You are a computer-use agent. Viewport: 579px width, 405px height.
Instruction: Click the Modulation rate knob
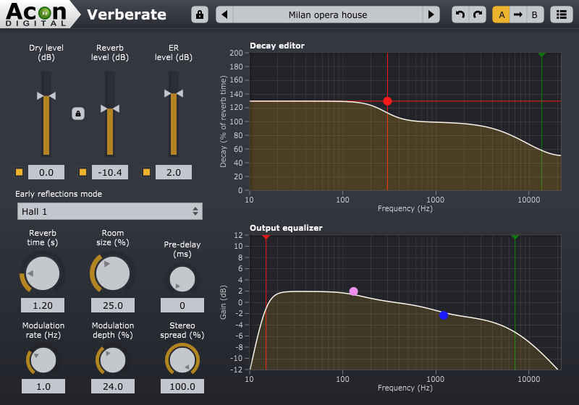pos(43,360)
